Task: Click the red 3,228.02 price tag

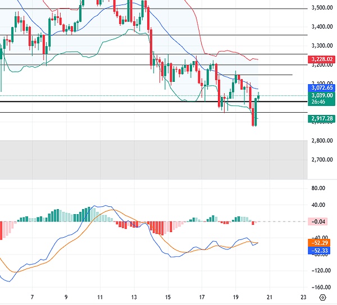Action: [321, 59]
